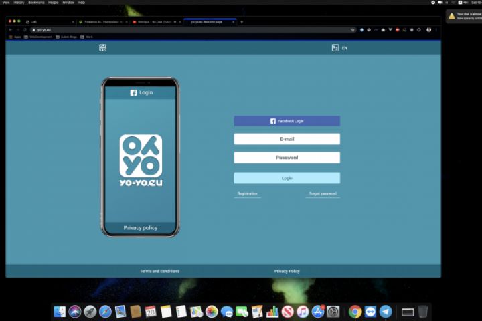The width and height of the screenshot is (482, 321).
Task: Focus the Password input field
Action: click(x=287, y=158)
